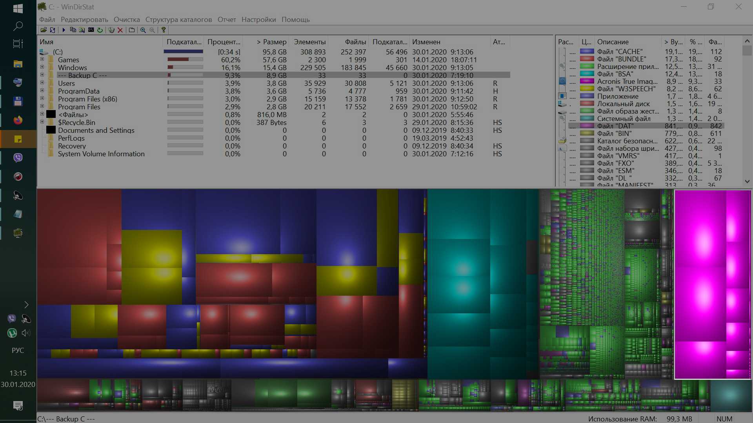Click the Zoom in magnifier icon

(x=143, y=30)
